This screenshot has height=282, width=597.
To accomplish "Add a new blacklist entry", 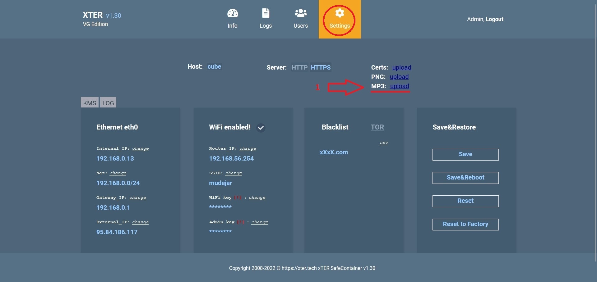I will 384,143.
